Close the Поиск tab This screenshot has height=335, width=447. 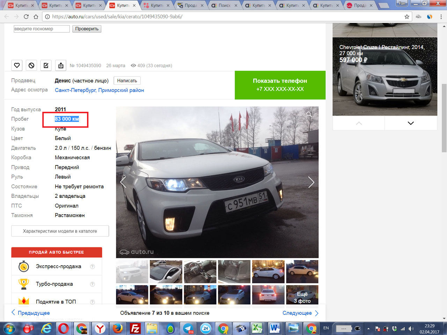(236, 6)
